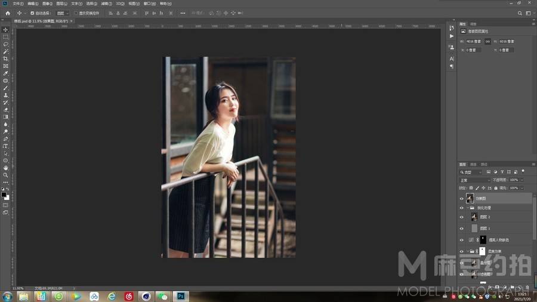The image size is (537, 302).
Task: Select the Eraser tool
Action: coord(5,110)
